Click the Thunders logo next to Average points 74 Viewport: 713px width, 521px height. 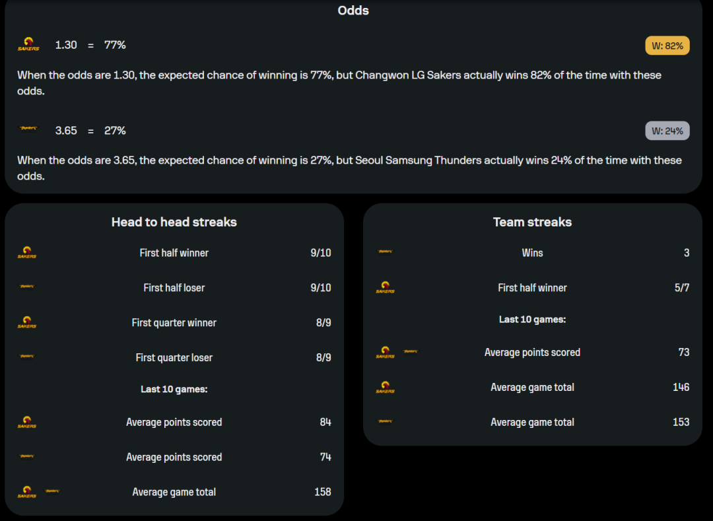[x=27, y=456]
